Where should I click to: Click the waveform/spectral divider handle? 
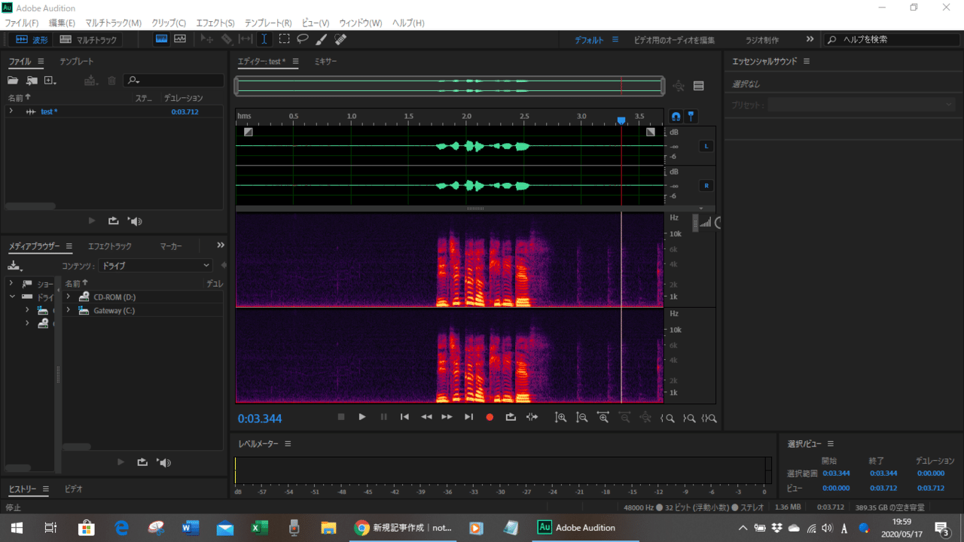tap(475, 209)
